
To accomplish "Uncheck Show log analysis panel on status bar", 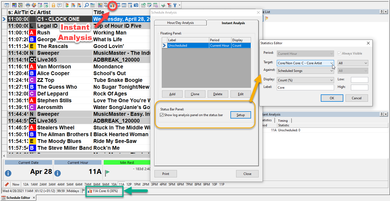I will [162, 115].
